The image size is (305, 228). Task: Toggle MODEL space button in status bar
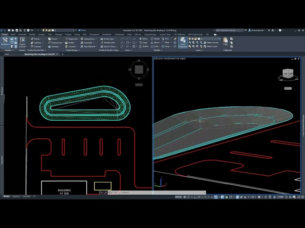coord(179,197)
